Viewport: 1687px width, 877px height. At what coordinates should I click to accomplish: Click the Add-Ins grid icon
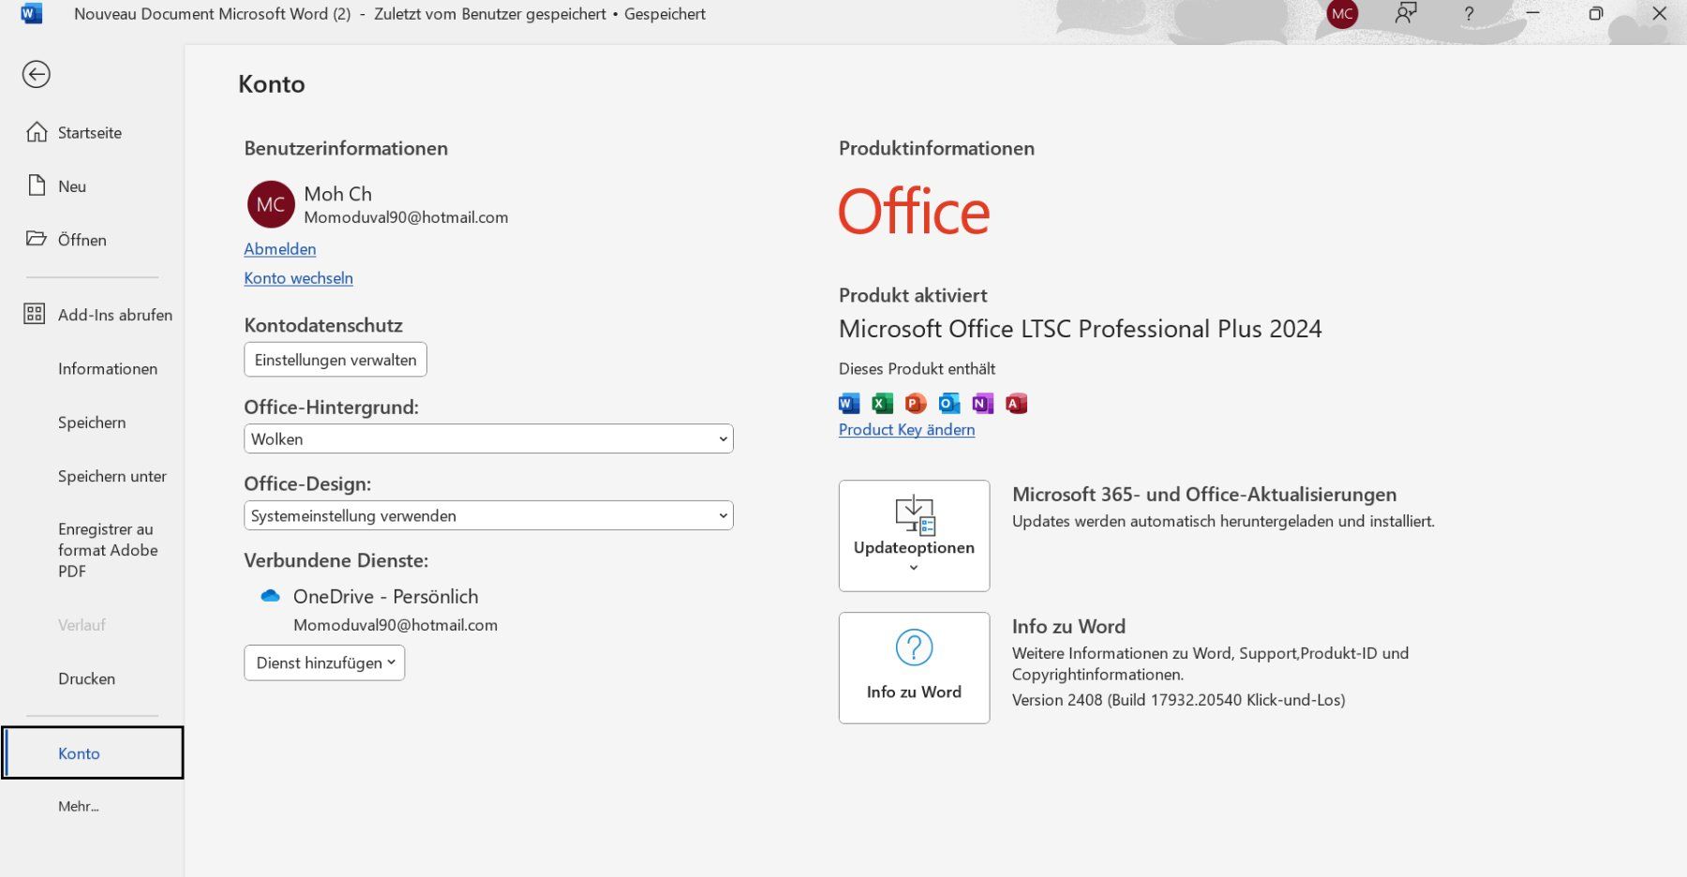(x=35, y=314)
